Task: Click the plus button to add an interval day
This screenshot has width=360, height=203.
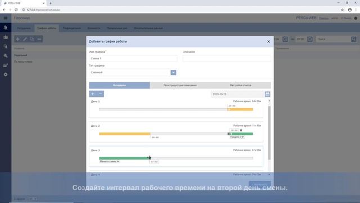Action: (x=93, y=94)
